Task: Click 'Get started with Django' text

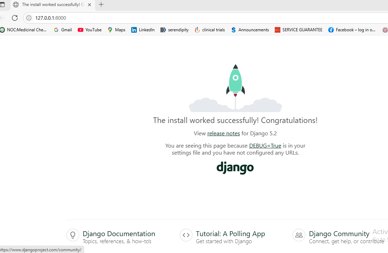Action: [x=224, y=241]
